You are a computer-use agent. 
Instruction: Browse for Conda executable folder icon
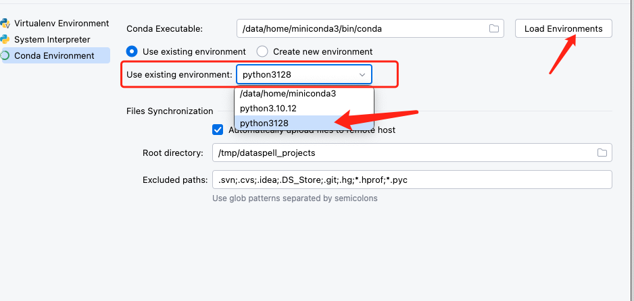point(494,28)
